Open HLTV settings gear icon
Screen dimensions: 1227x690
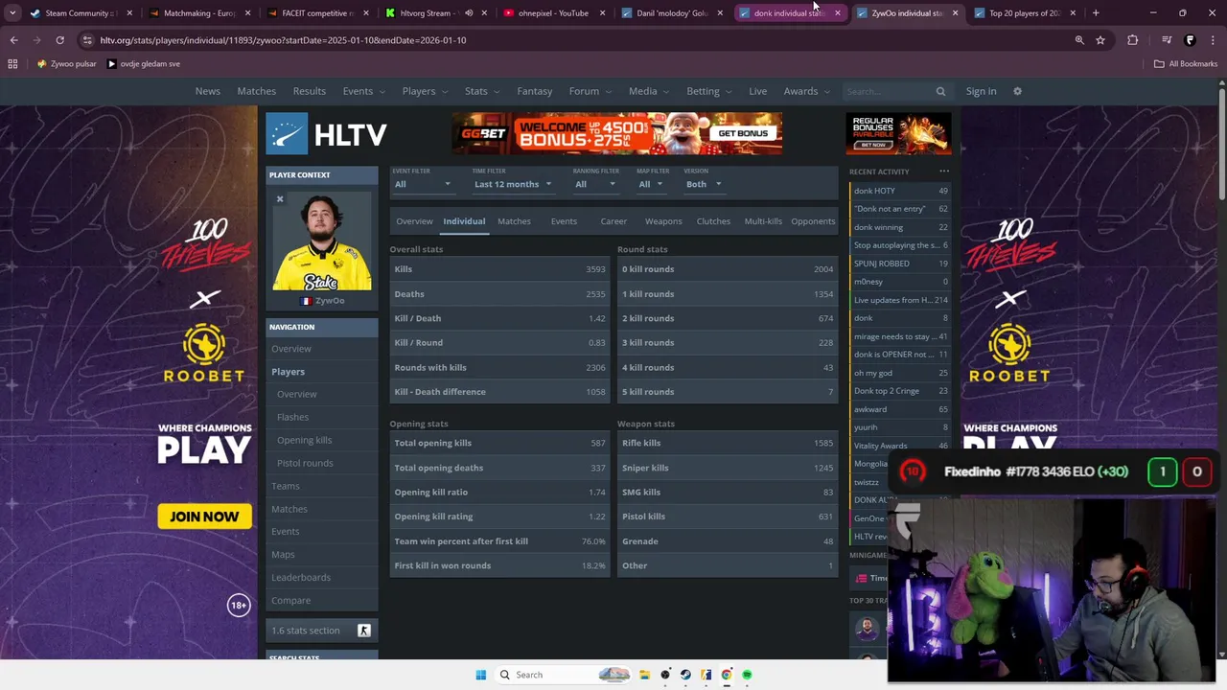(1017, 91)
